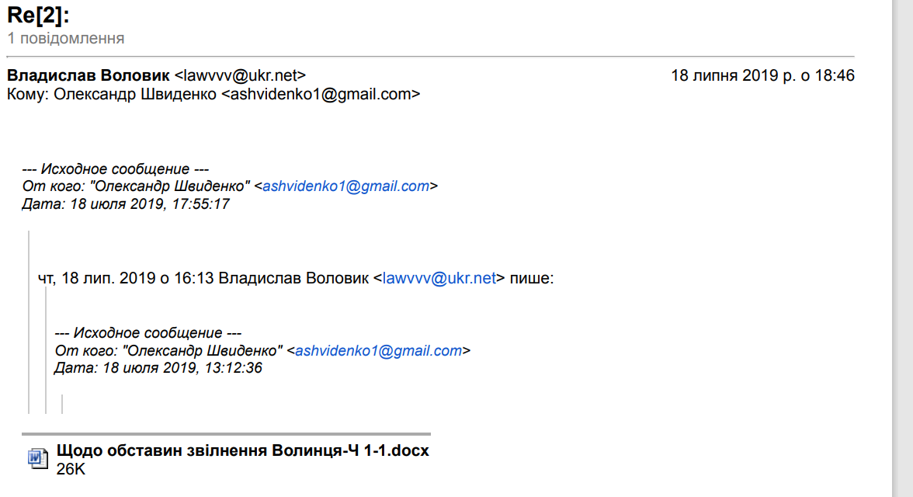This screenshot has height=497, width=913.
Task: Click the line Дата: 18 июля 2019, 13:12:36
Action: 158,368
